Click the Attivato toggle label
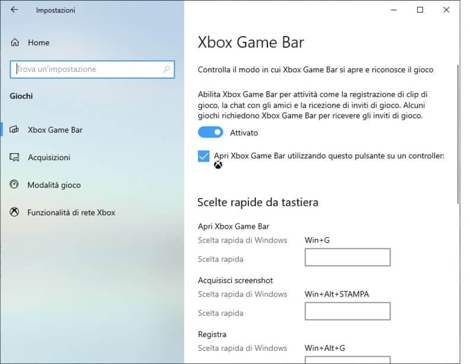The width and height of the screenshot is (470, 364). 244,133
